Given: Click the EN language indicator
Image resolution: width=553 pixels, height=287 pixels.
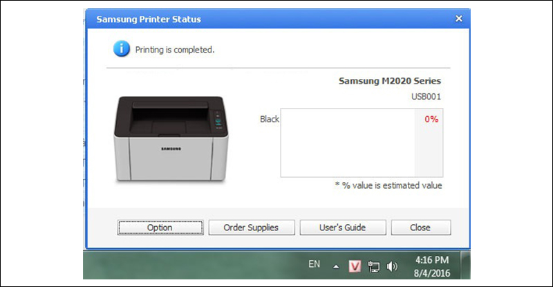Looking at the screenshot, I should click(x=314, y=264).
